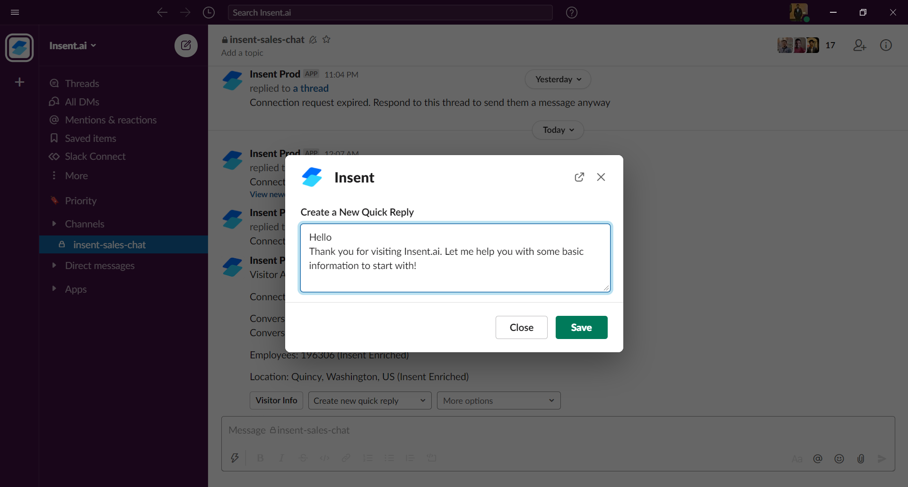Focus the Search Insent.ai field
Viewport: 908px width, 487px height.
pyautogui.click(x=390, y=13)
